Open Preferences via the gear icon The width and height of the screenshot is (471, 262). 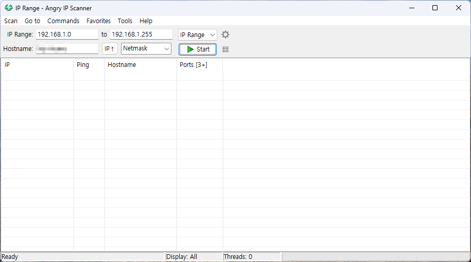coord(225,34)
